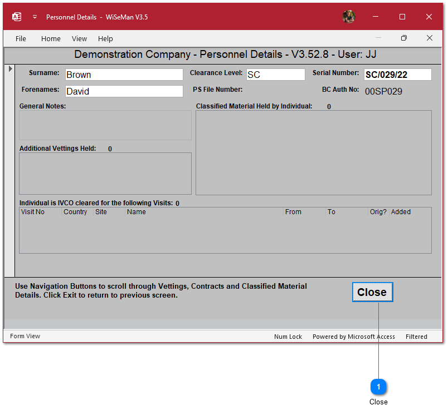Close inner form using menu-row X icon
Viewport: 448px width, 415px height.
pos(430,38)
